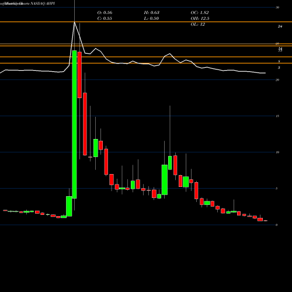Click the 24 axis label
The width and height of the screenshot is (292, 292).
[280, 26]
